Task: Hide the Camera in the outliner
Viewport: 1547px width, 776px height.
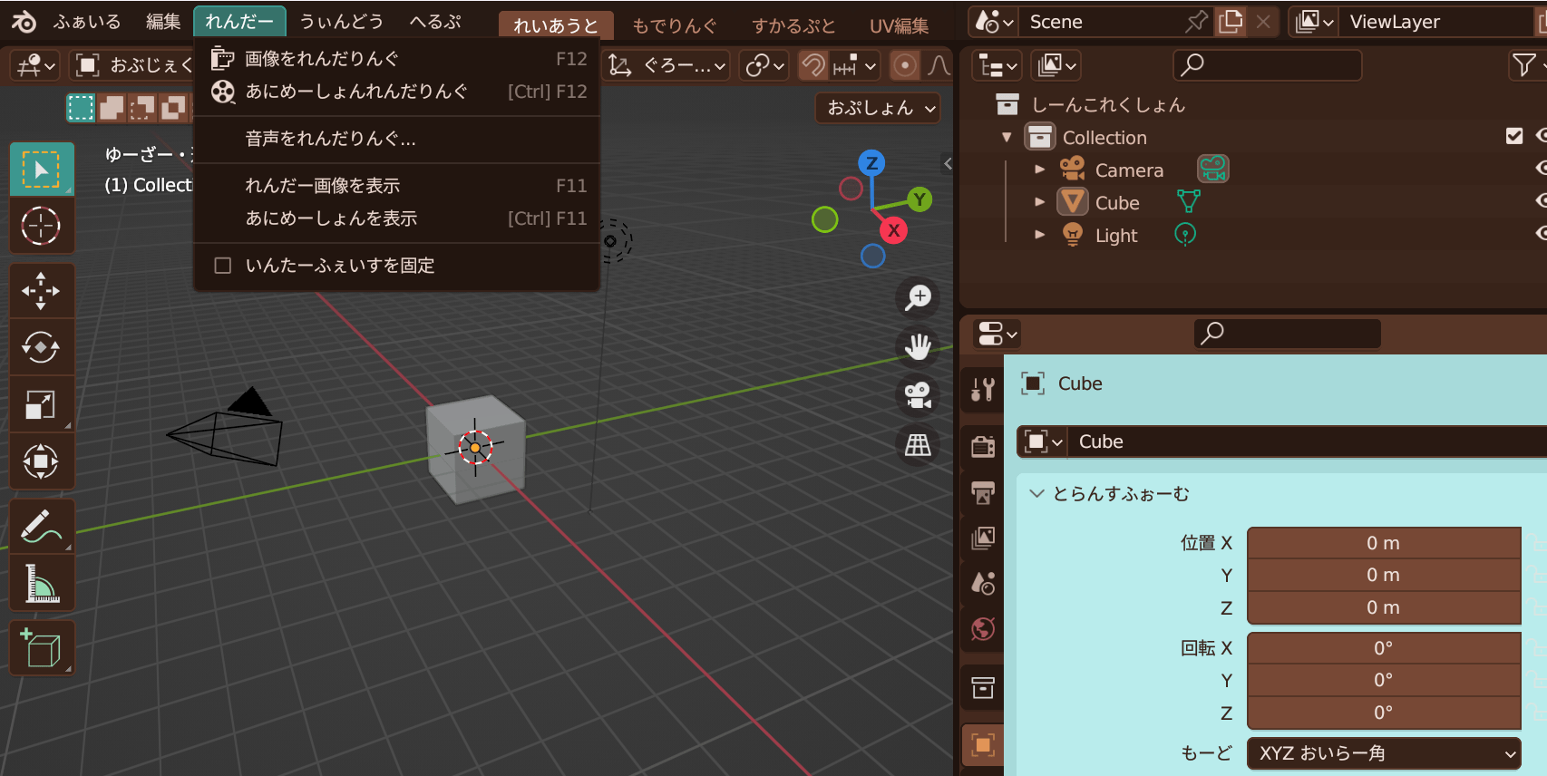Action: pos(1541,169)
